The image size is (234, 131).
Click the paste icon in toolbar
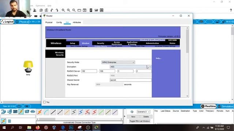tap(46, 10)
